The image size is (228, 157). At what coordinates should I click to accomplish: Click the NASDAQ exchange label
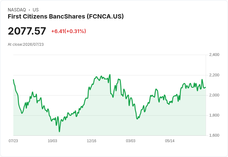[x=17, y=10]
